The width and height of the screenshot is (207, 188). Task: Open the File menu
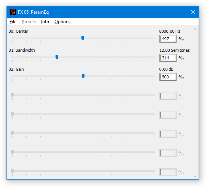(13, 22)
